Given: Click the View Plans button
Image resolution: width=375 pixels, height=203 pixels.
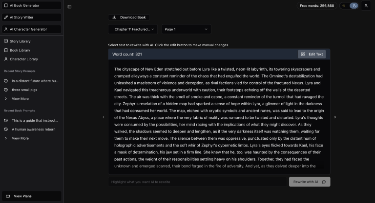Looking at the screenshot, I should point(31,196).
